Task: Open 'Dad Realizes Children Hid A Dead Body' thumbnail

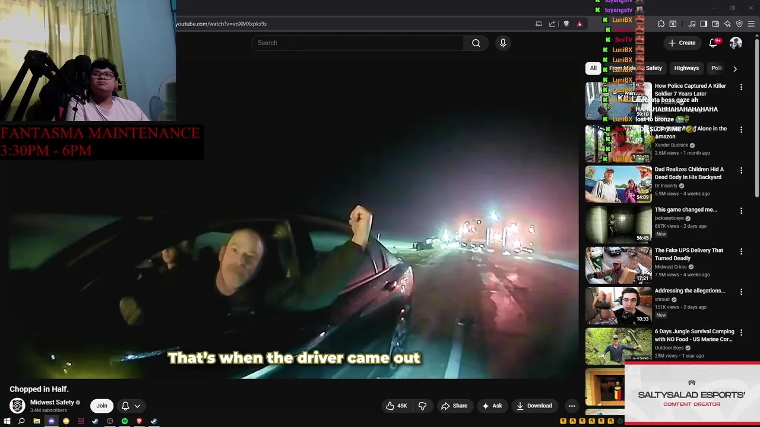Action: [618, 184]
